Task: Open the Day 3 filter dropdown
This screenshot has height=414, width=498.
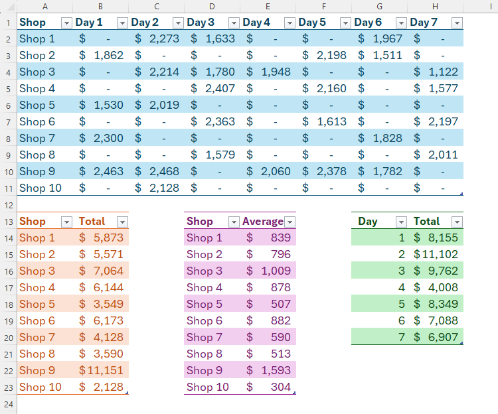Action: point(234,23)
